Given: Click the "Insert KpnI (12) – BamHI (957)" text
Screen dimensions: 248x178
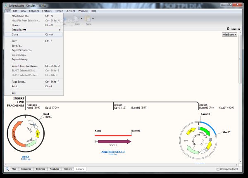Looking at the screenshot, I should (x=131, y=106).
